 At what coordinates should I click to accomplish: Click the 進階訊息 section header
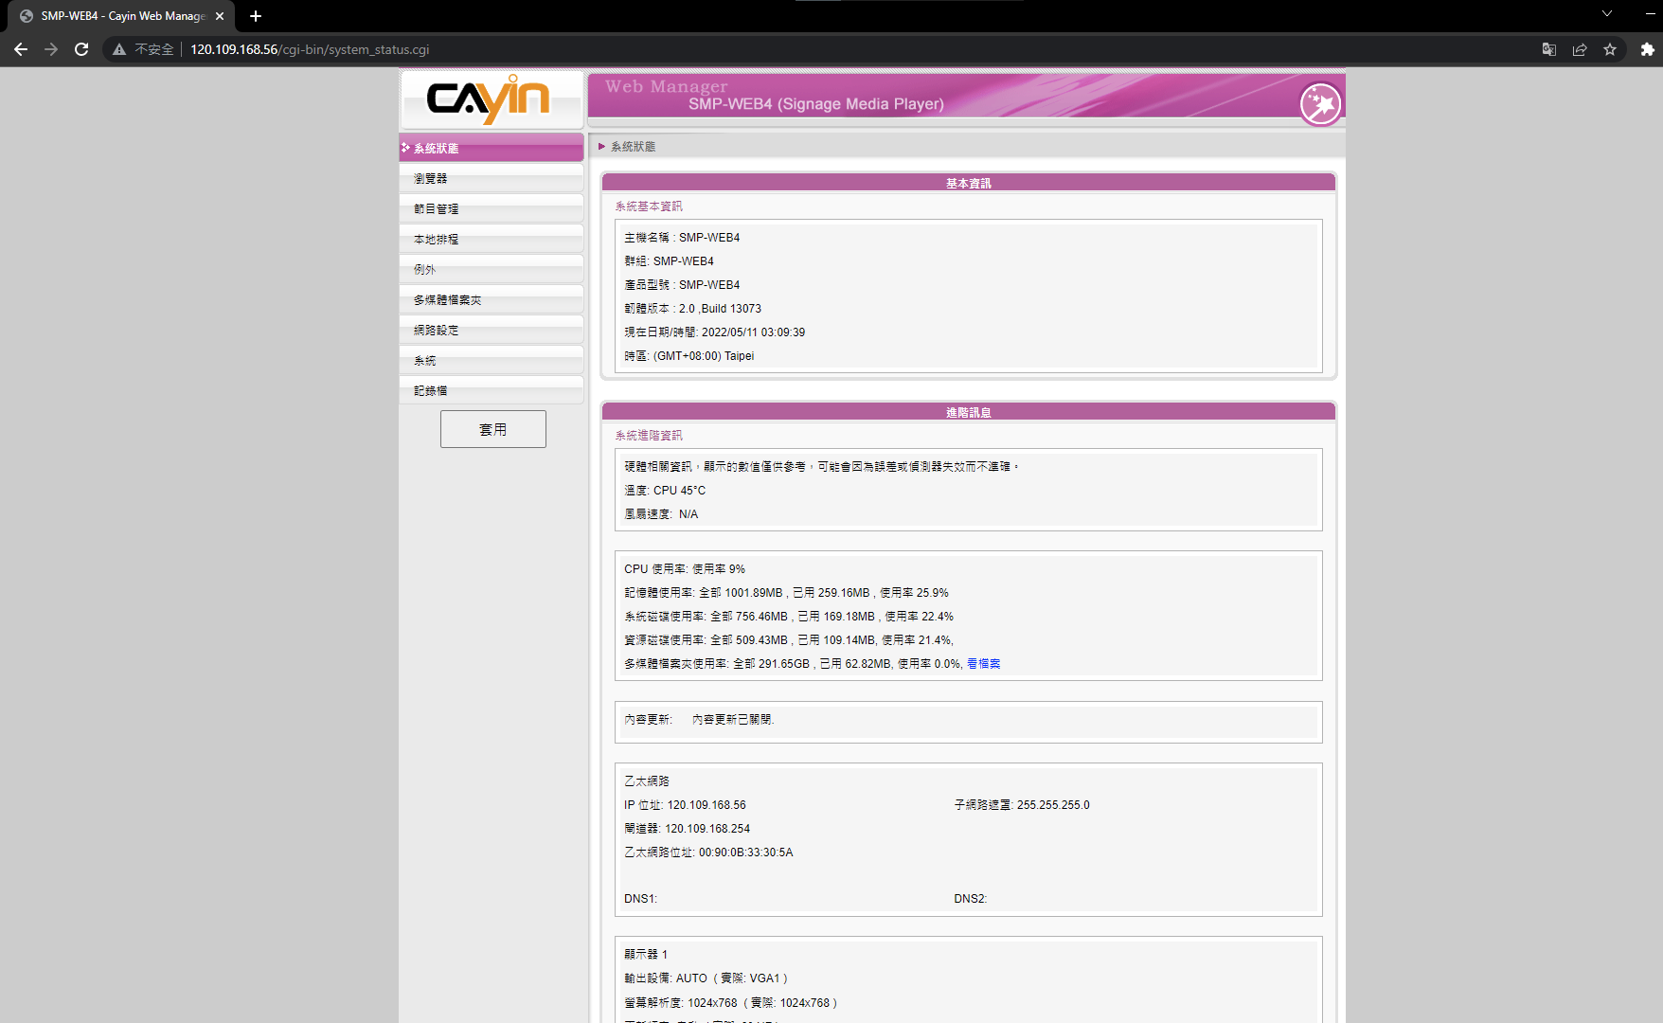pyautogui.click(x=968, y=412)
